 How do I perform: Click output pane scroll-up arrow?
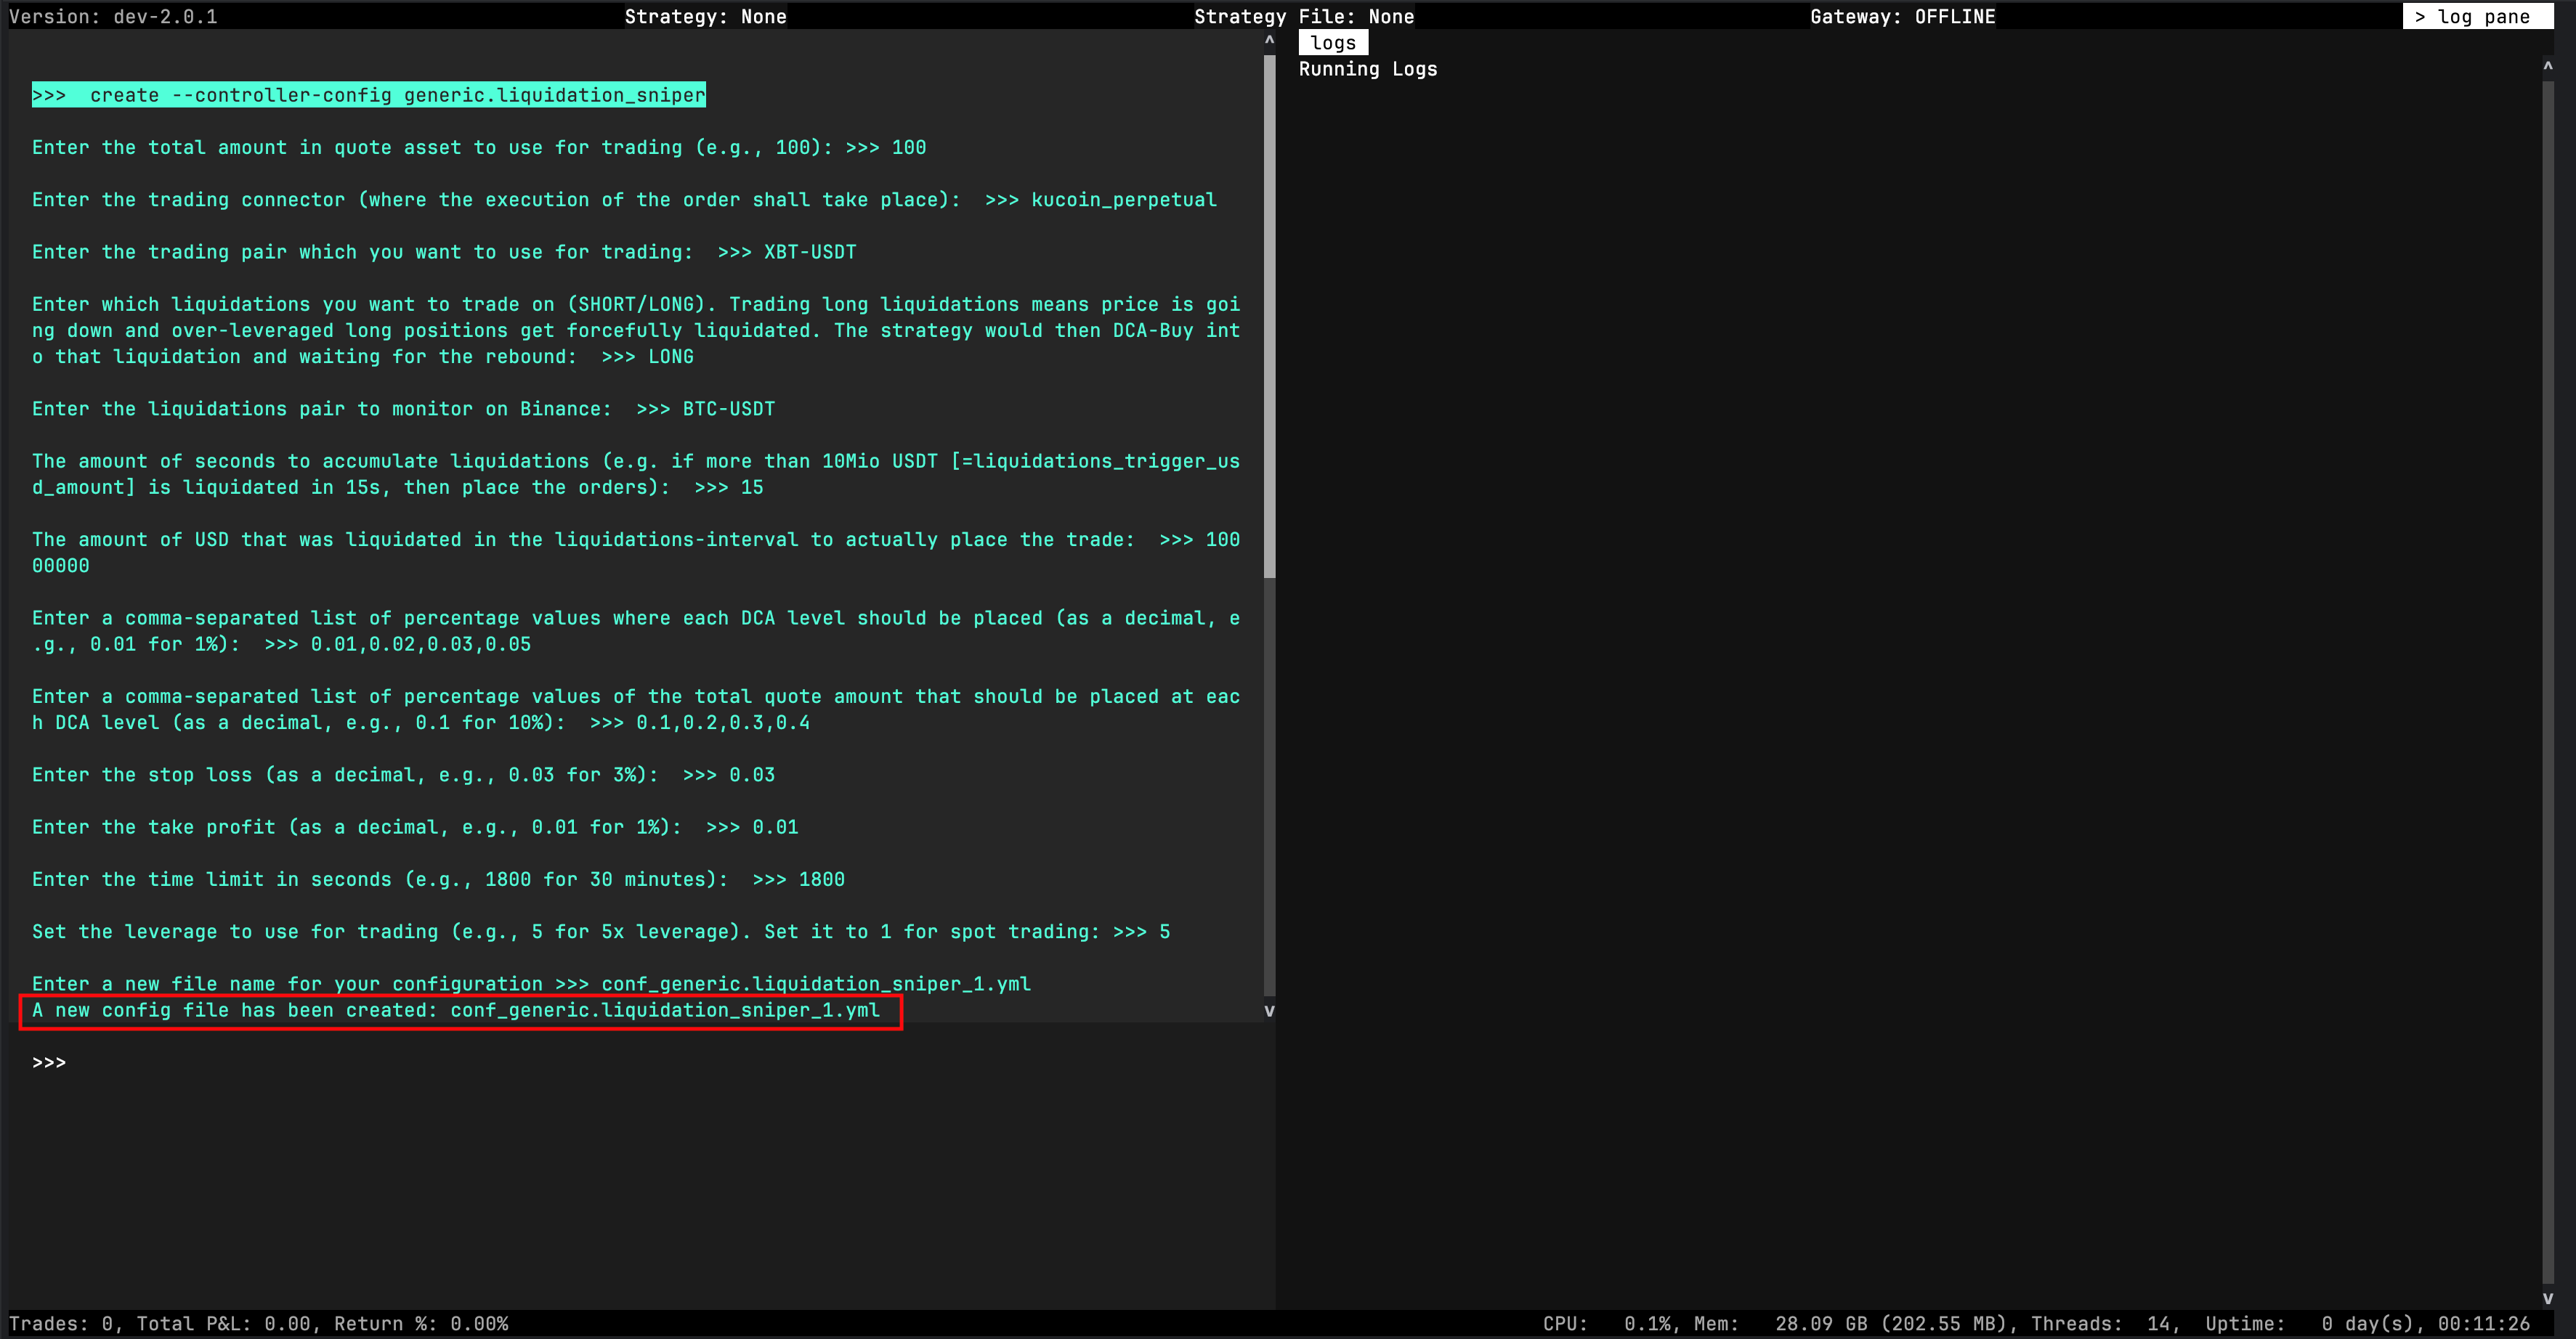point(1269,41)
